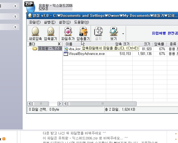Sort by 크기 column header
178x143 pixels.
point(143,44)
